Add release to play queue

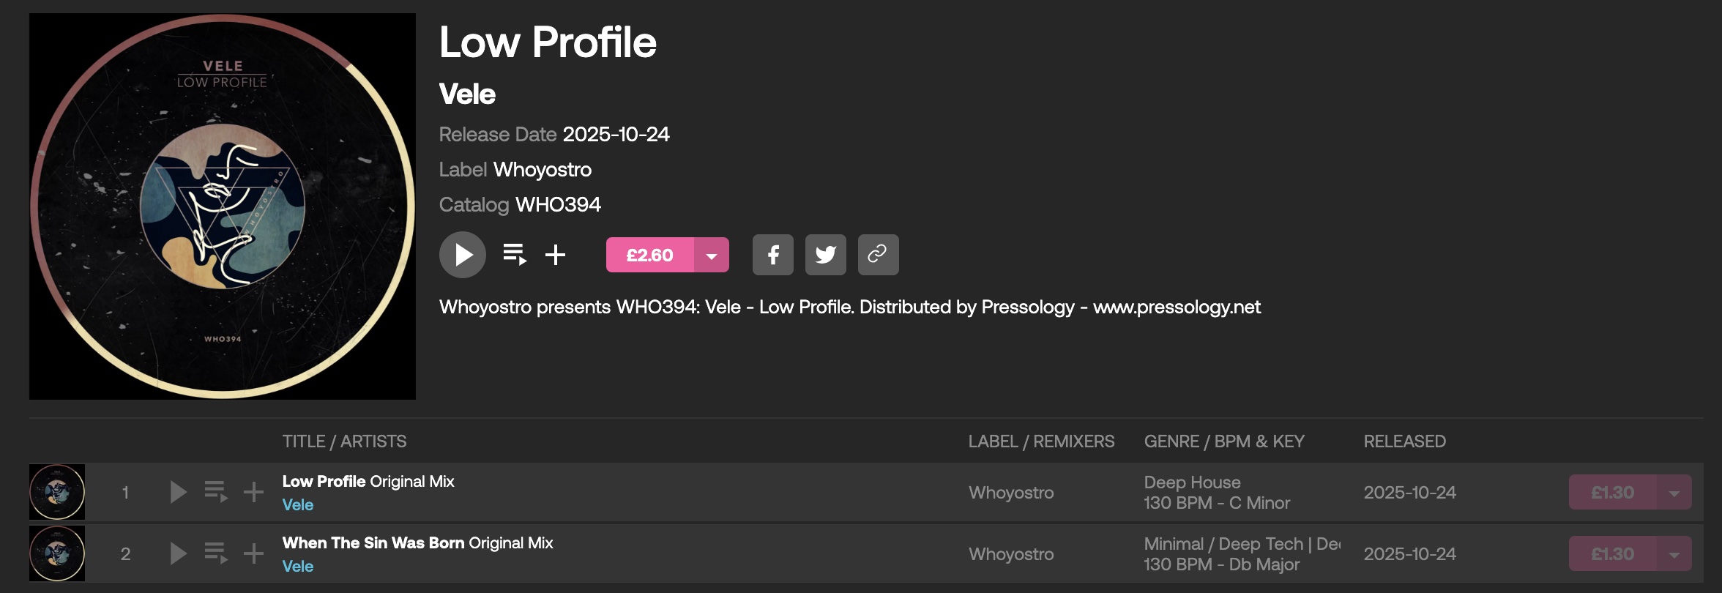pos(515,255)
